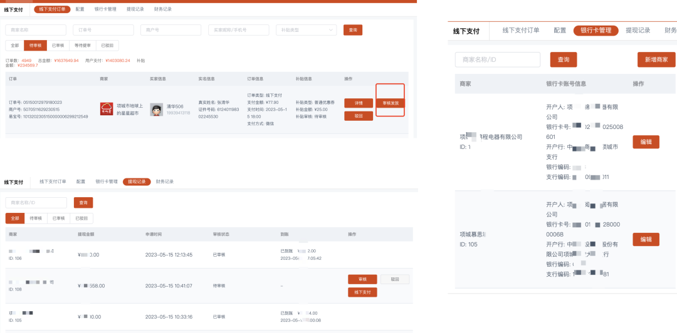This screenshot has height=333, width=677.
Task: Select 全部 filter in withdrawal records panel
Action: pyautogui.click(x=15, y=218)
